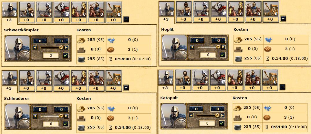Choose the horseman unit in the Schleuderer panel row

(79, 78)
